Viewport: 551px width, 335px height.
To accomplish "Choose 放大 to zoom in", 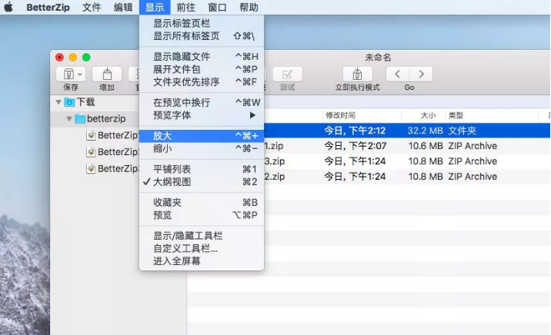I will click(x=202, y=136).
